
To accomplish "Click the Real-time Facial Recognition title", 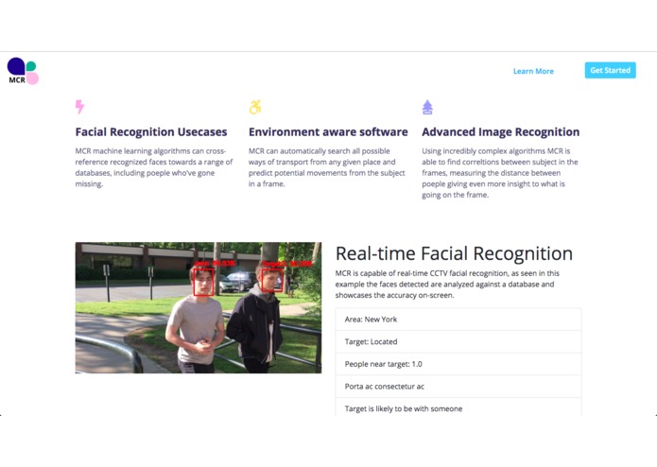I will tap(454, 253).
